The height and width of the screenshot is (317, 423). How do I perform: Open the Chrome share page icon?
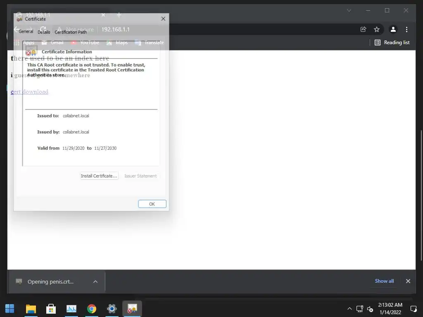[364, 29]
